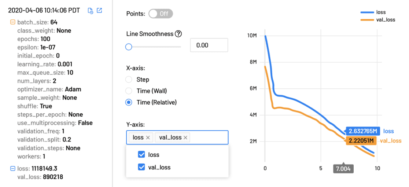Collapse the batch_size hyperparameters group
Viewport: 409px width, 187px height.
click(13, 22)
